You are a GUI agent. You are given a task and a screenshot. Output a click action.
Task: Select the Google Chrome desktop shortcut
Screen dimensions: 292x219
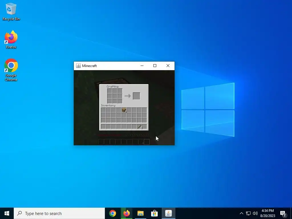pyautogui.click(x=11, y=70)
